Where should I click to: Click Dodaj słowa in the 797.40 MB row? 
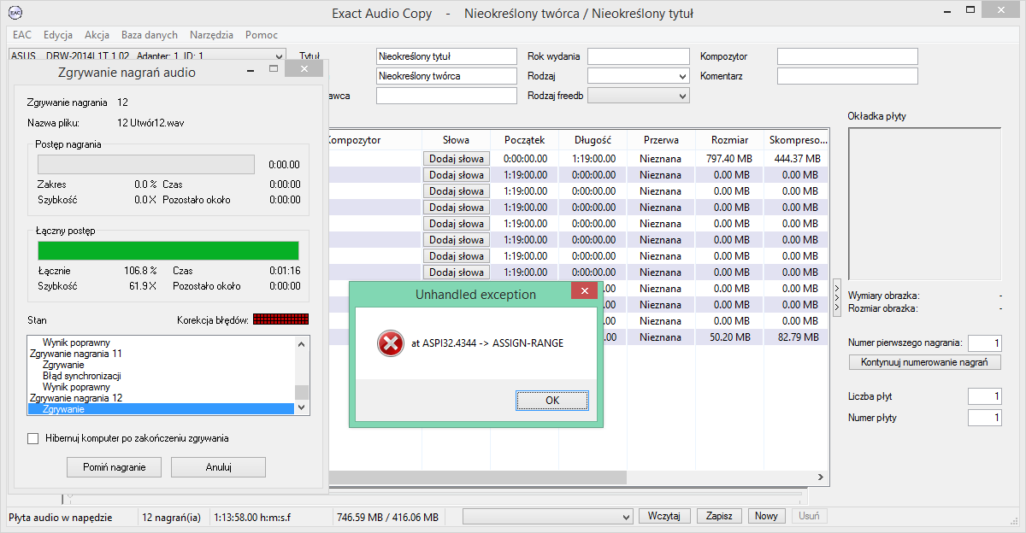tap(457, 159)
